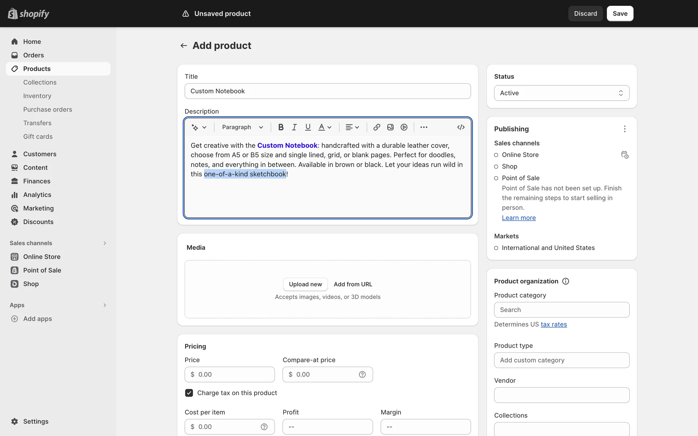Go to Inventory in the sidebar
Viewport: 698px width, 436px height.
click(x=37, y=96)
